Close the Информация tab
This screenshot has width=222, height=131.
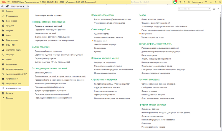(x=24, y=6)
